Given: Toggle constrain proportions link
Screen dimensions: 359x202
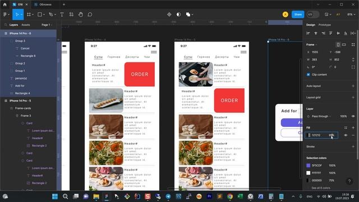Looking at the screenshot, I should click(353, 59).
